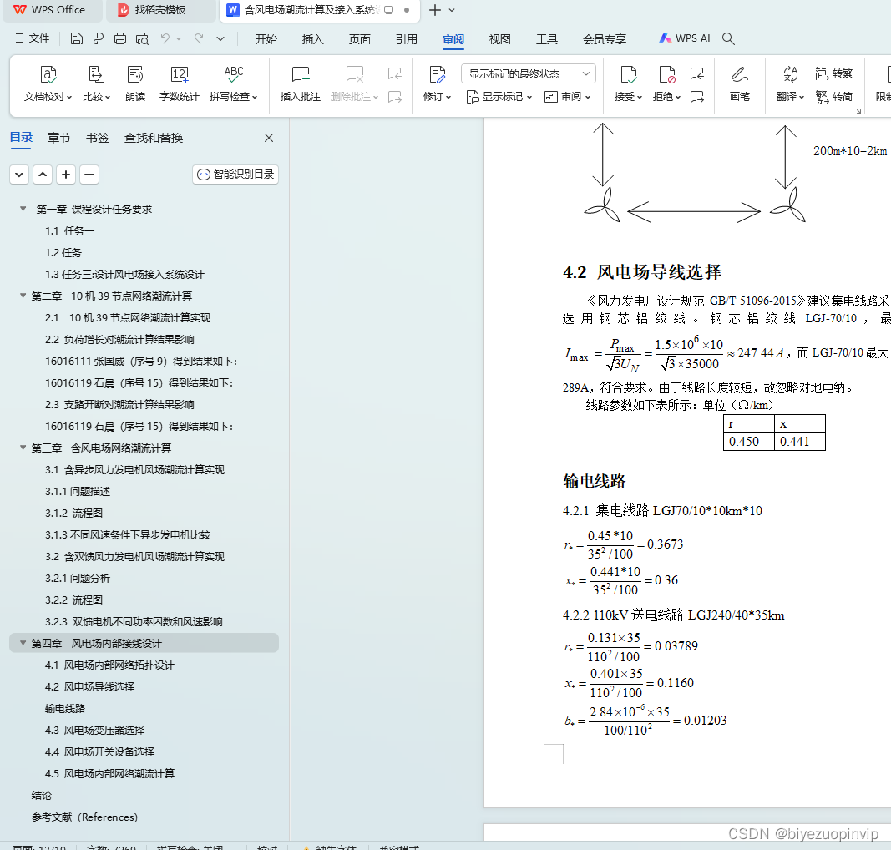Jump to 1.3 任务三 heading

(124, 275)
